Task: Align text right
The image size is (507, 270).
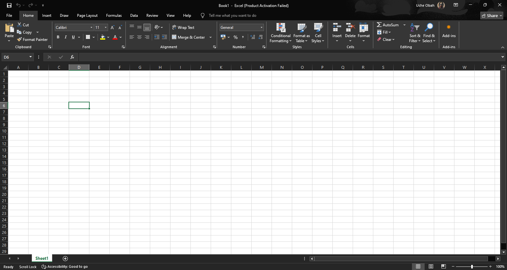Action: pyautogui.click(x=147, y=37)
